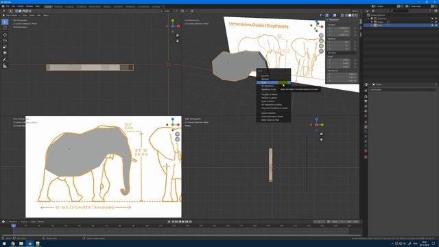Open Chrome from Windows taskbar
The image size is (439, 247).
tap(13, 244)
